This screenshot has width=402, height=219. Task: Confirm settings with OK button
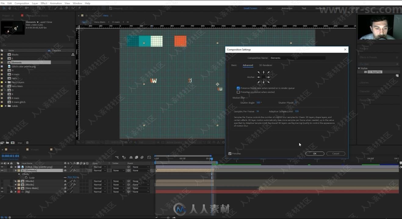(315, 154)
